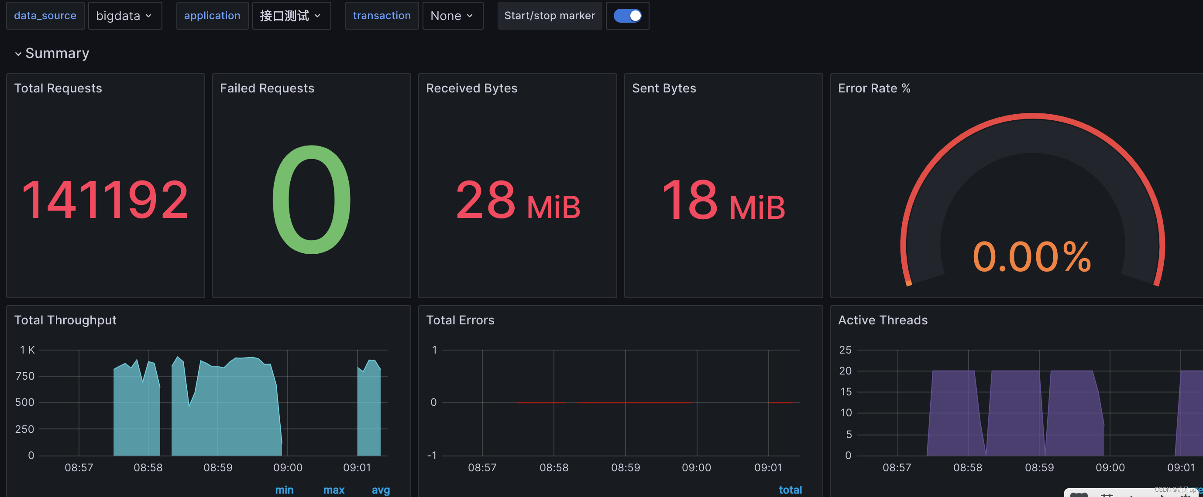Open the Total Requests panel title

pyautogui.click(x=58, y=88)
